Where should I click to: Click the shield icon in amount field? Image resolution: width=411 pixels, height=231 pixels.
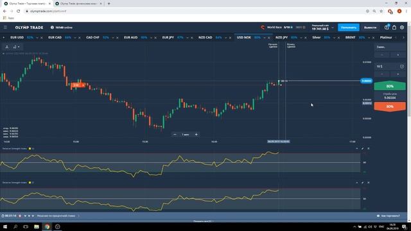click(402, 67)
